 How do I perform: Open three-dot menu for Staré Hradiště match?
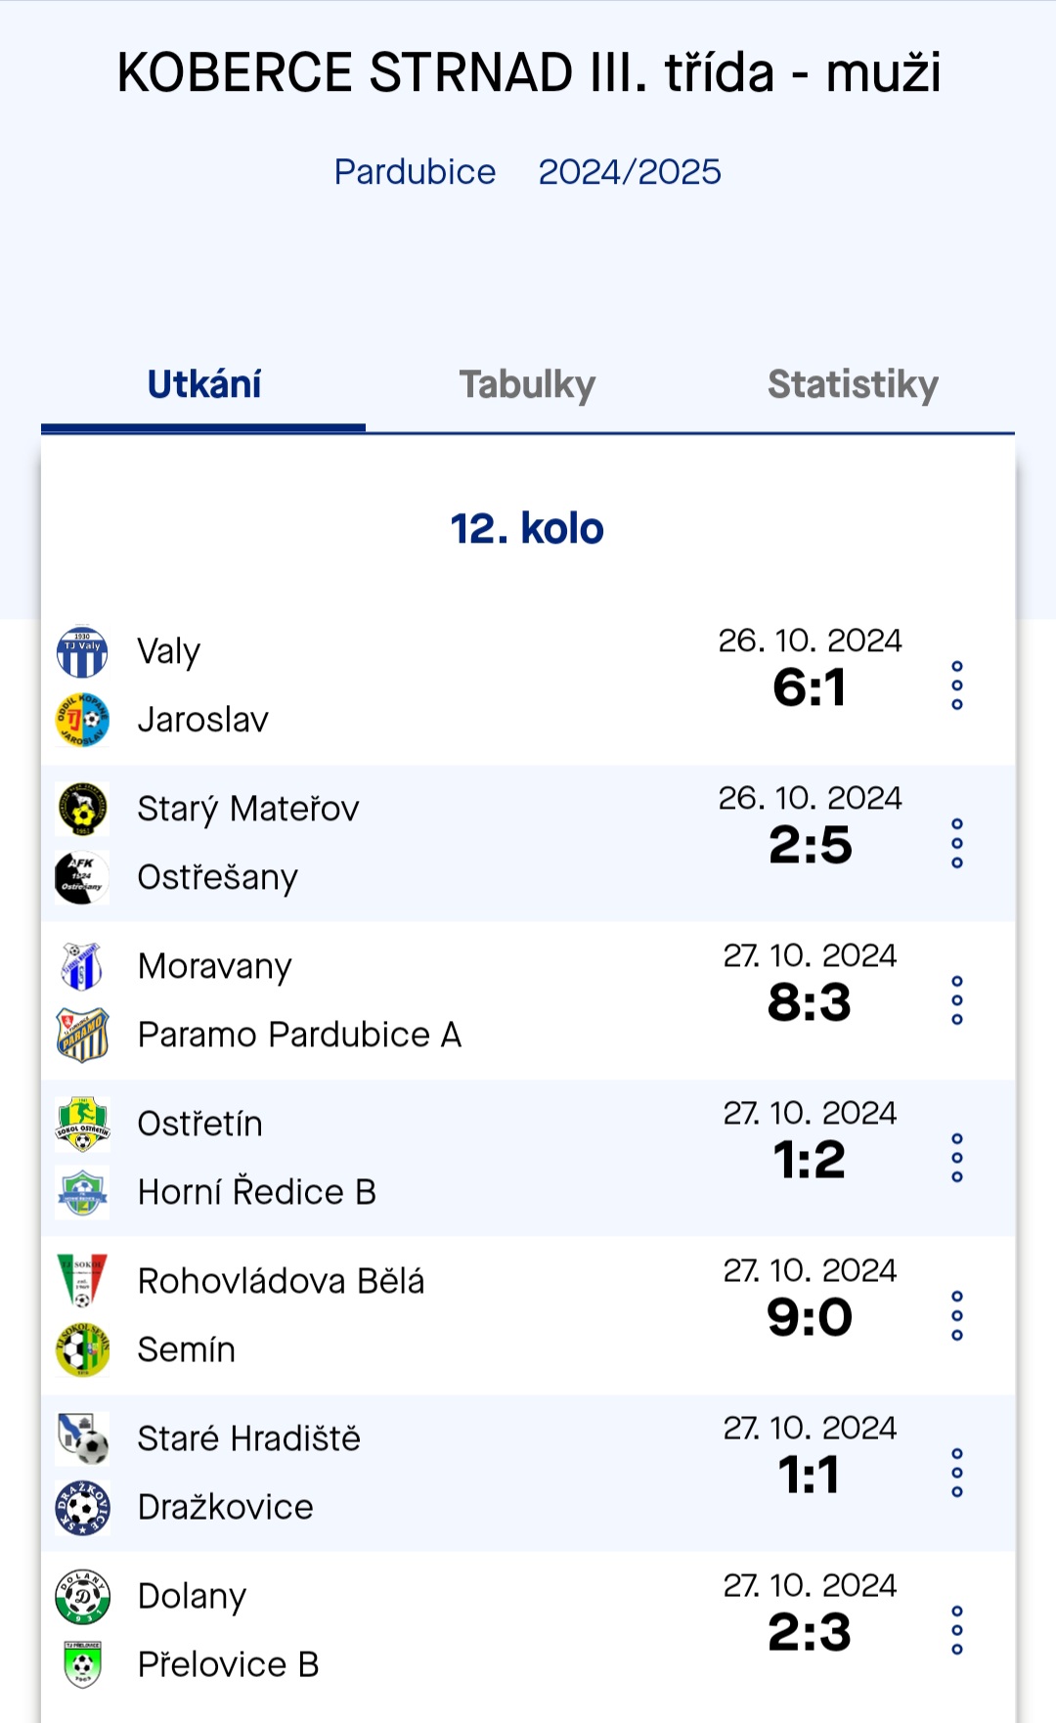[x=957, y=1473]
